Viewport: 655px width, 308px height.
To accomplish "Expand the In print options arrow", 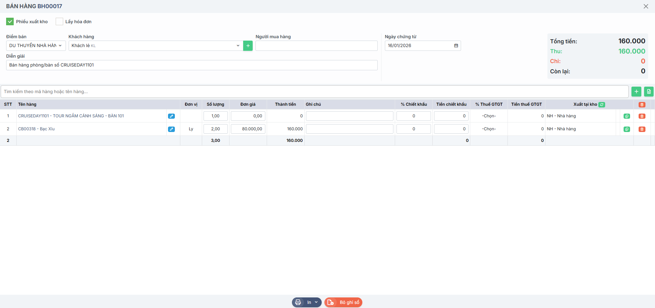I will [316, 302].
